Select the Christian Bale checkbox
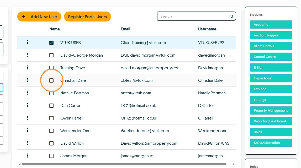301x168 pixels. pos(51,80)
